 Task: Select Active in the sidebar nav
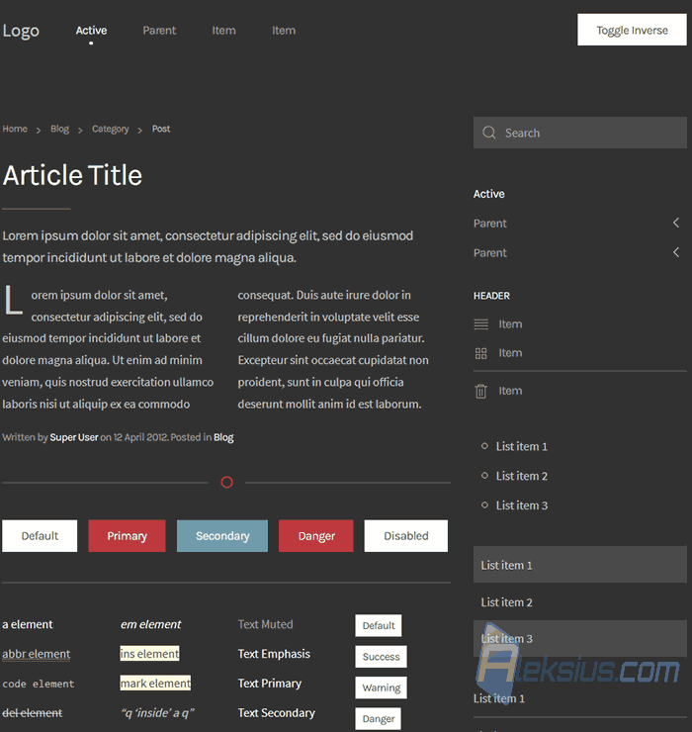click(x=489, y=194)
